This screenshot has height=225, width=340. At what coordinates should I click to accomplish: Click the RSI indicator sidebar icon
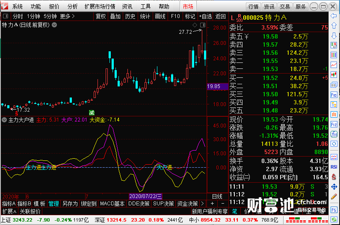[334, 167]
